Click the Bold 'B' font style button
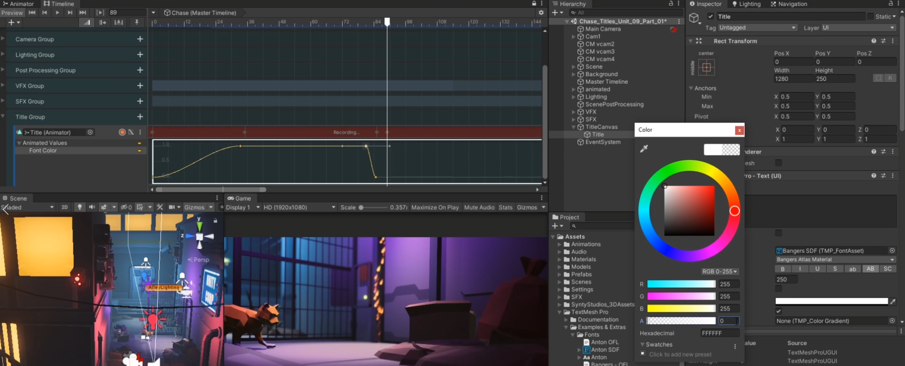This screenshot has height=366, width=905. [x=782, y=269]
